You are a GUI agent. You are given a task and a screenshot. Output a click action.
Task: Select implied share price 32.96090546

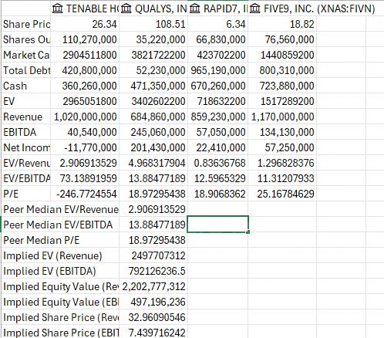point(157,317)
